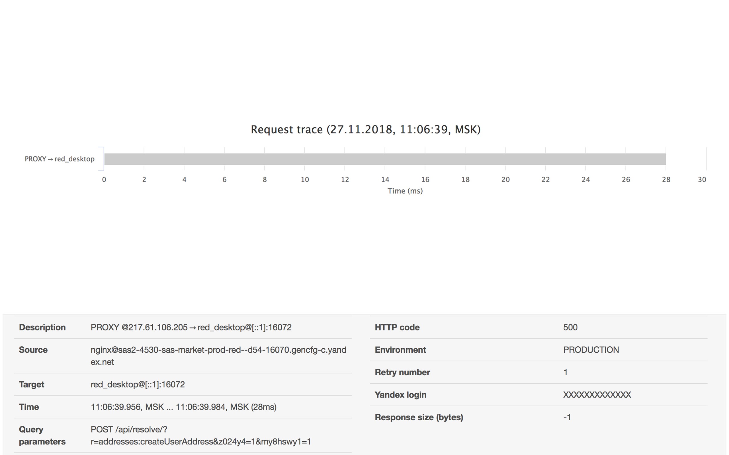The image size is (729, 455).
Task: Click the 'HTTP code' field label
Action: click(x=397, y=327)
